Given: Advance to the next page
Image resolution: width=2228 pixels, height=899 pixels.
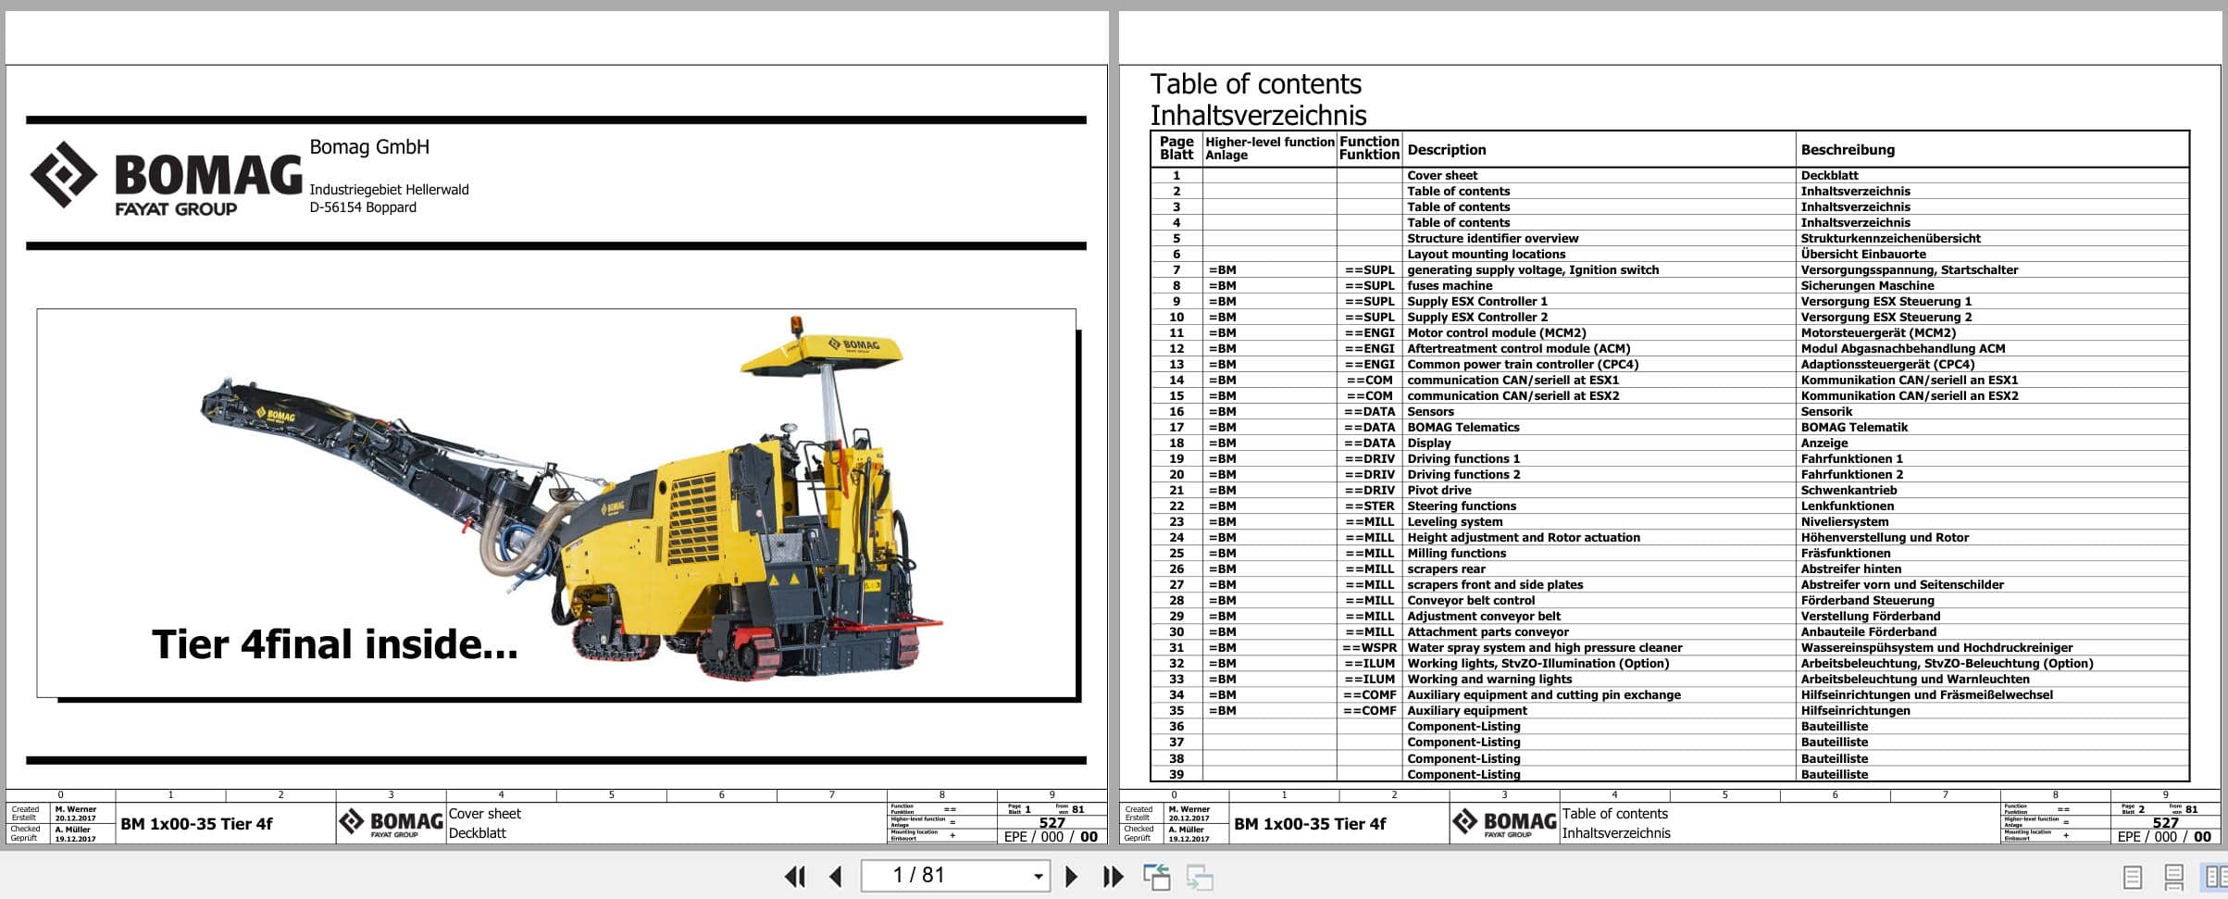Looking at the screenshot, I should pos(1073,875).
